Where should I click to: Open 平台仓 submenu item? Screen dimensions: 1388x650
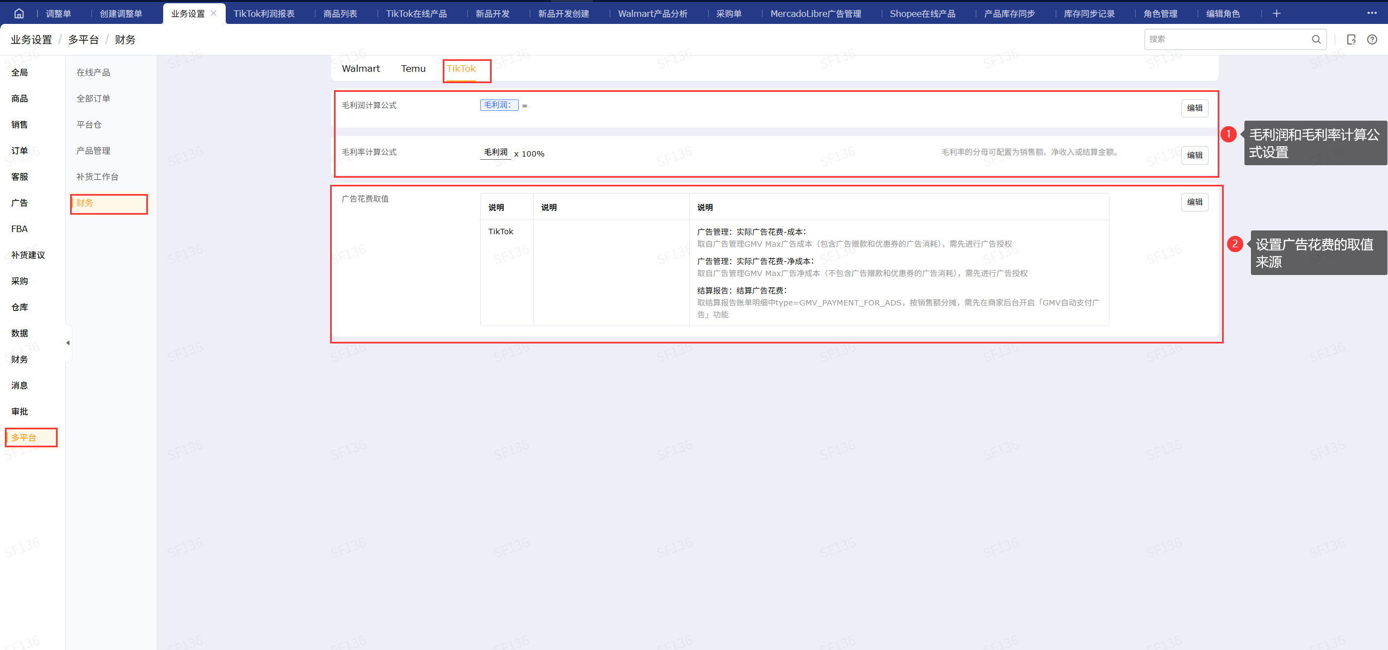(x=89, y=124)
